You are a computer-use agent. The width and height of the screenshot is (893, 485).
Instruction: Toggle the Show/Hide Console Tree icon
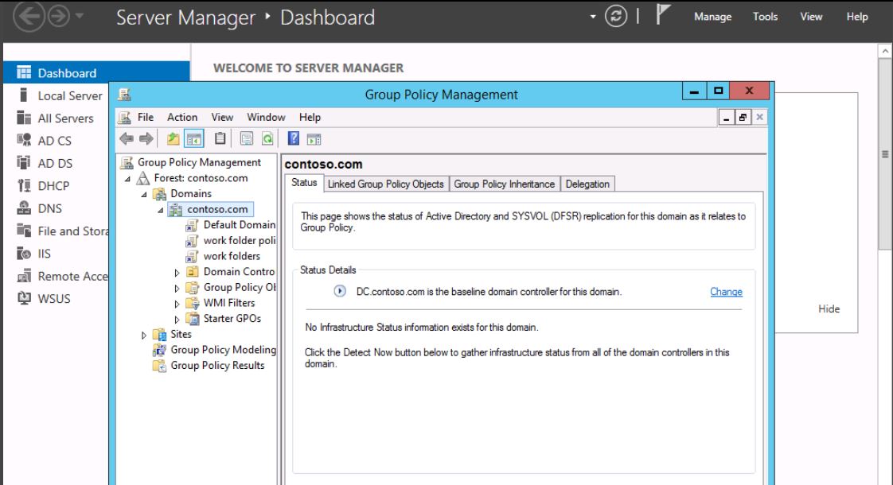(192, 139)
